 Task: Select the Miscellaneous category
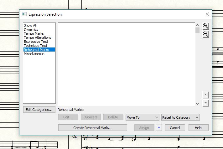click(34, 54)
